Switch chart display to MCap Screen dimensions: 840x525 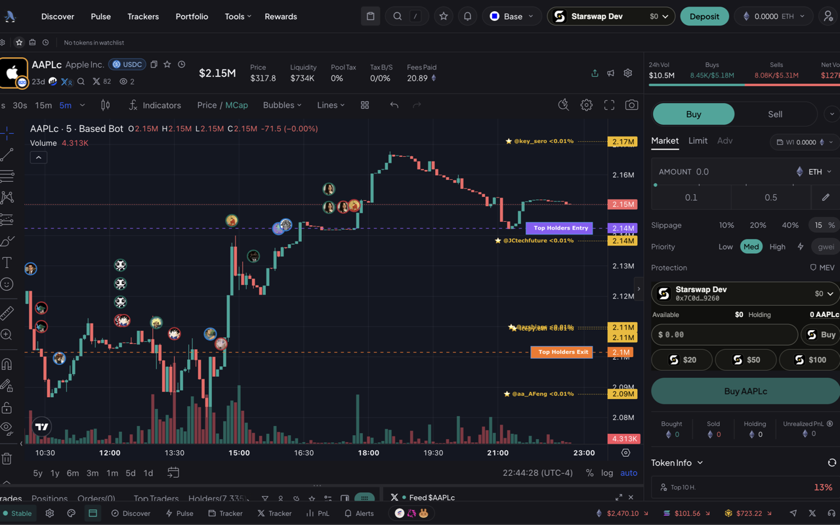(237, 105)
